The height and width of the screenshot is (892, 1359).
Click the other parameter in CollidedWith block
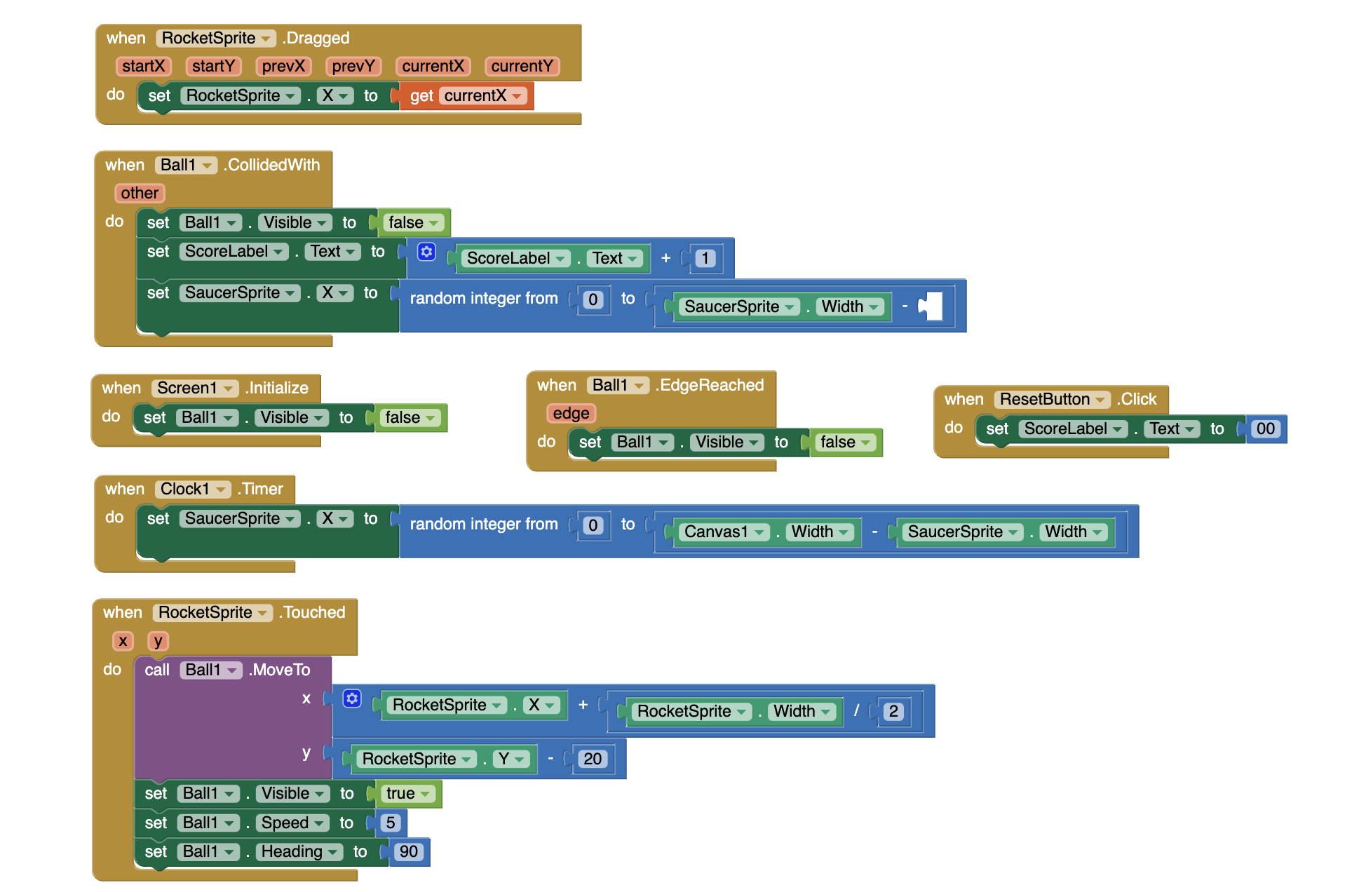coord(140,194)
